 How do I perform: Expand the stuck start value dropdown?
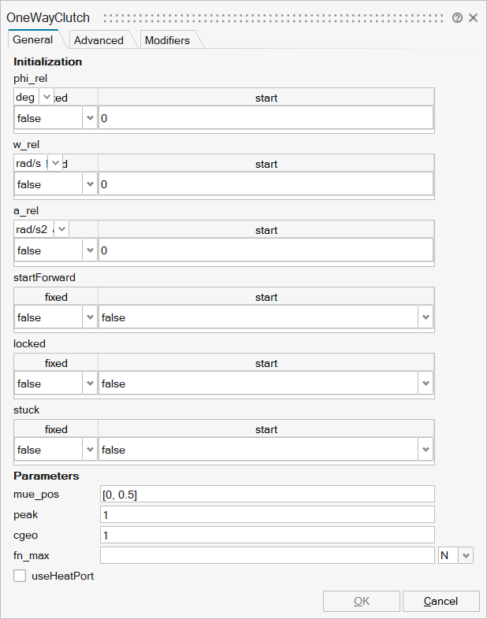click(x=426, y=450)
